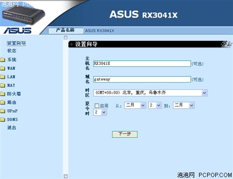The width and height of the screenshot is (233, 179).
Task: Open the 路由 folder icon
Action: click(x=2, y=103)
